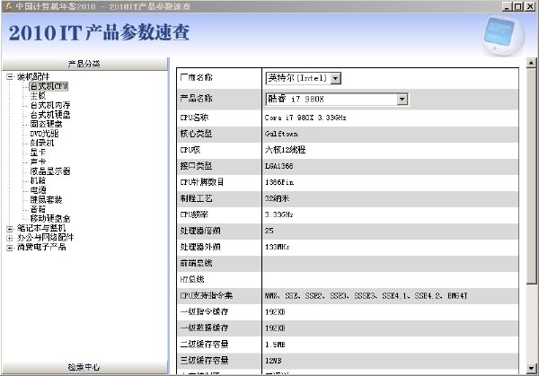The width and height of the screenshot is (539, 376).
Task: Click the 笔记本与整机 category label
Action: click(x=41, y=228)
